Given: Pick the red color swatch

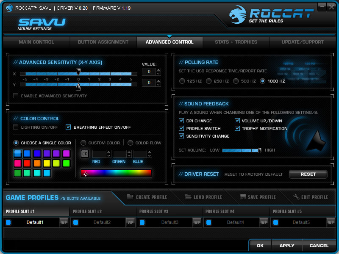Looking at the screenshot, I should [x=27, y=163].
